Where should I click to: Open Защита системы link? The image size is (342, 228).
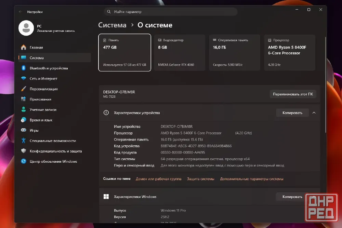point(201,179)
